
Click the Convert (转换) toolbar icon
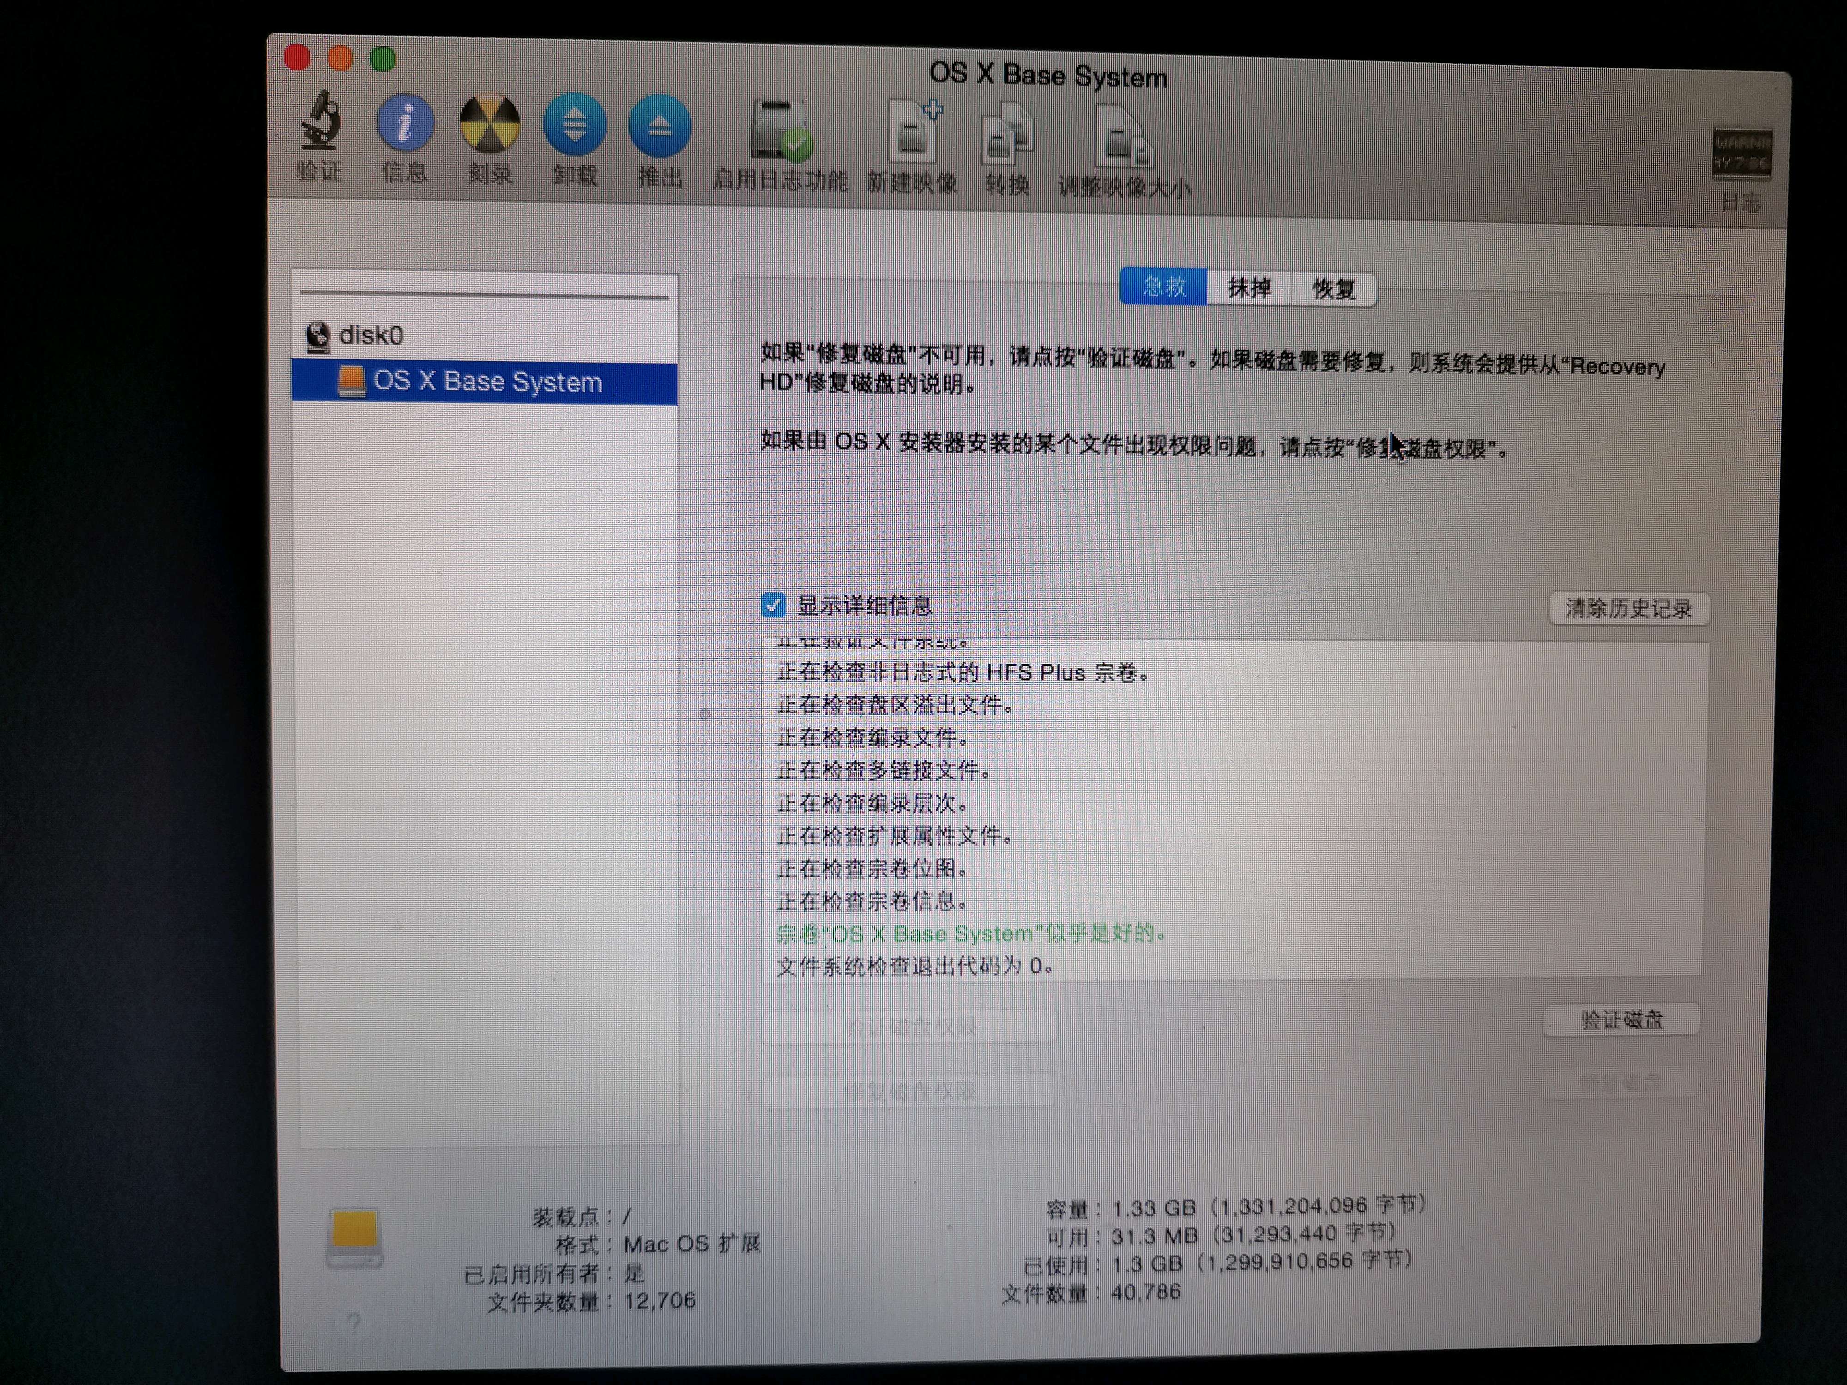tap(1008, 134)
